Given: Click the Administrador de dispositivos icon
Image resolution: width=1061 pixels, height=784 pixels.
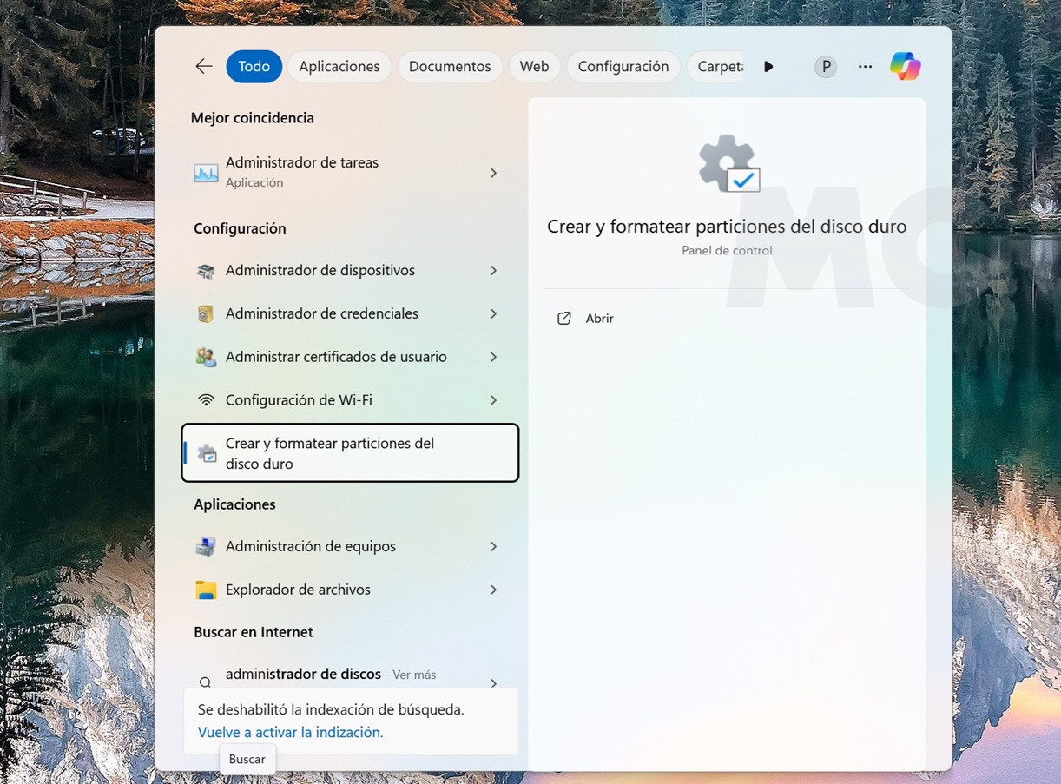Looking at the screenshot, I should [206, 271].
